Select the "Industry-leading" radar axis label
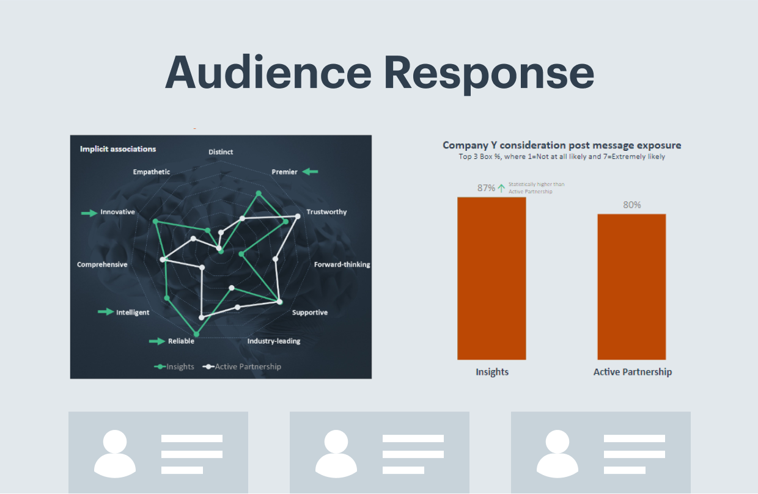The height and width of the screenshot is (494, 758). (x=274, y=341)
